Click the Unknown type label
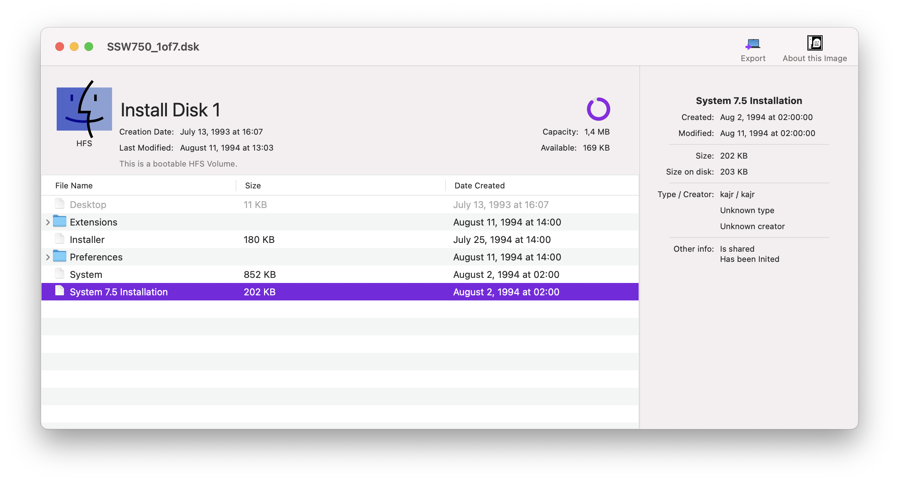The height and width of the screenshot is (483, 899). [x=747, y=210]
